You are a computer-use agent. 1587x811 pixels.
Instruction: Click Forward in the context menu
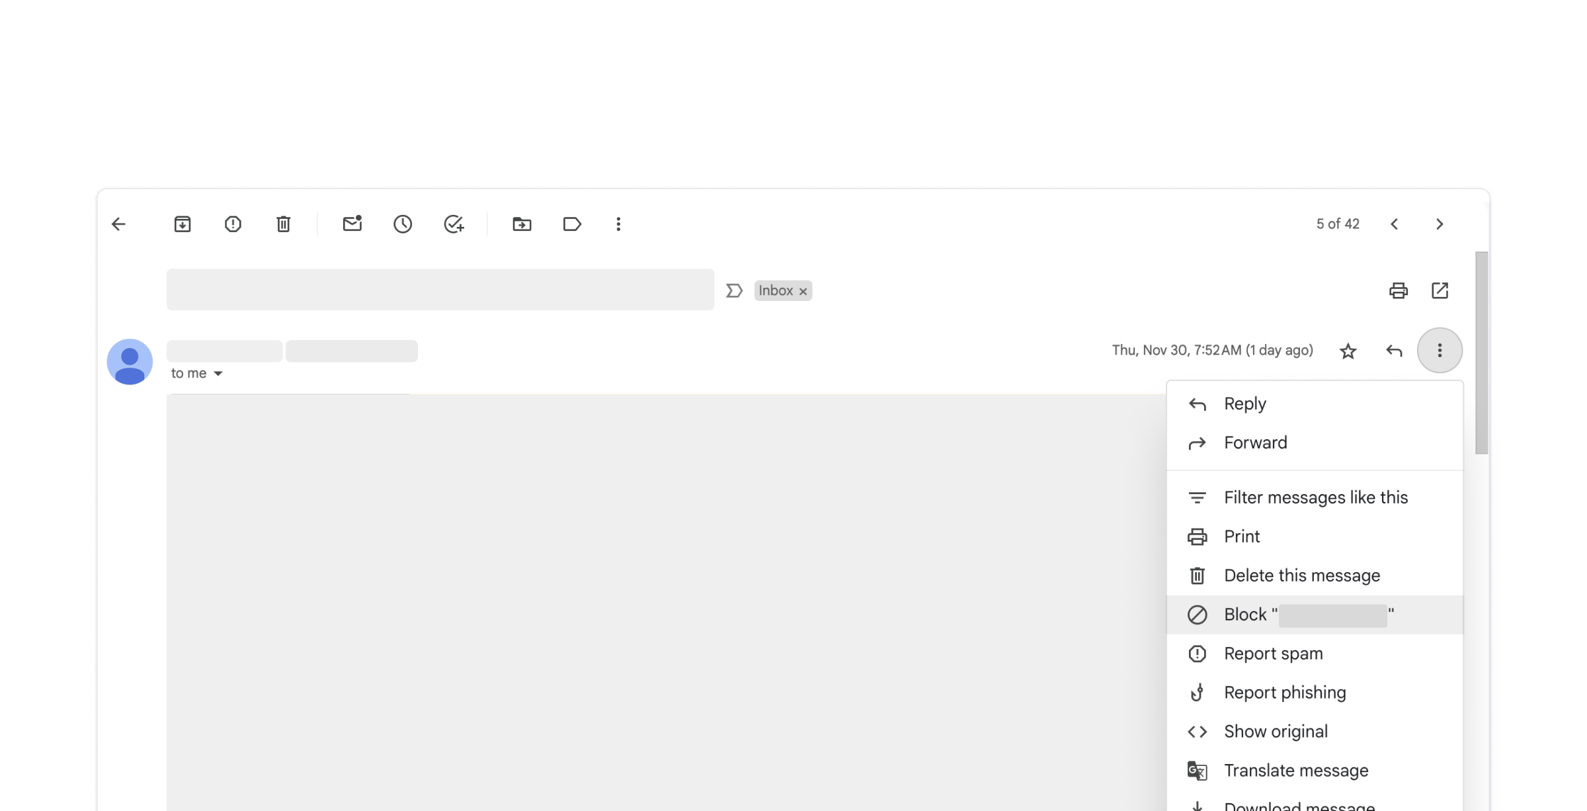(1255, 443)
